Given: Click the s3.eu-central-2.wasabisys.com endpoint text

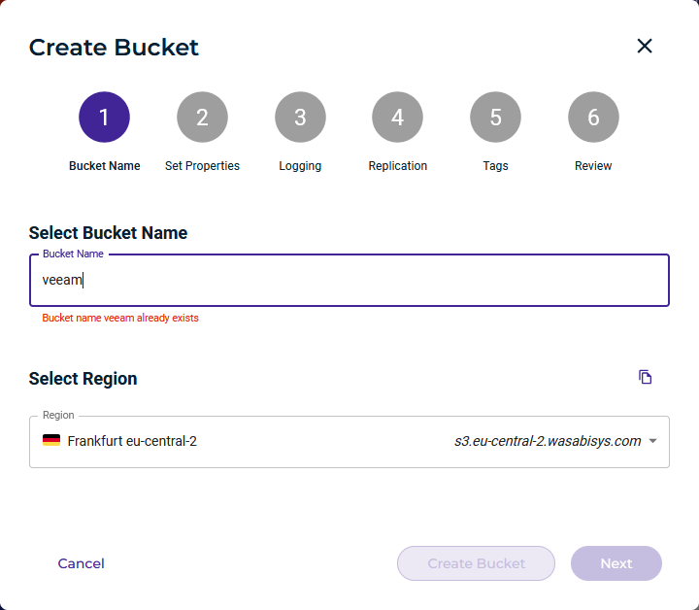Looking at the screenshot, I should [548, 441].
